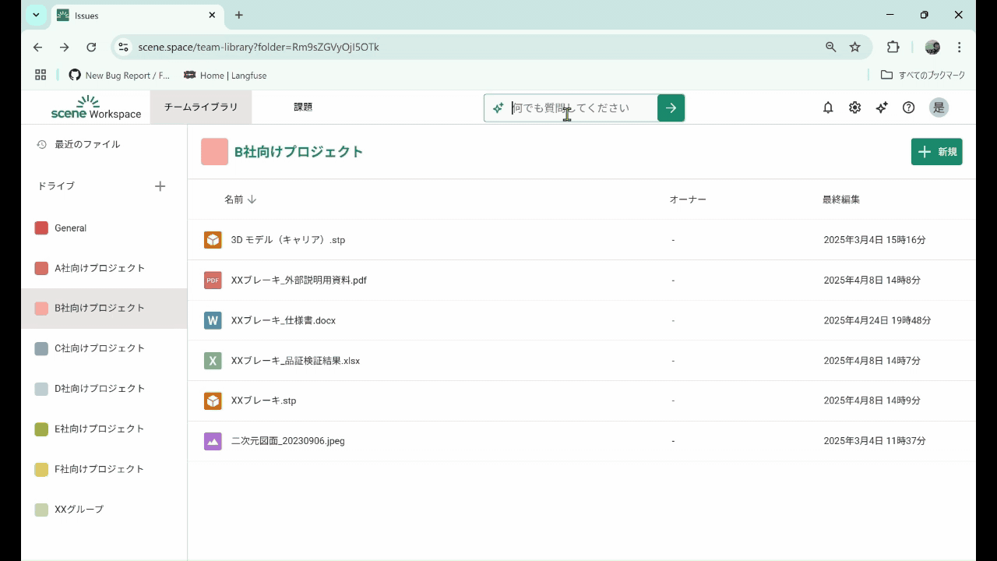Toggle sort order arrow next to 名前
The width and height of the screenshot is (997, 561).
252,199
